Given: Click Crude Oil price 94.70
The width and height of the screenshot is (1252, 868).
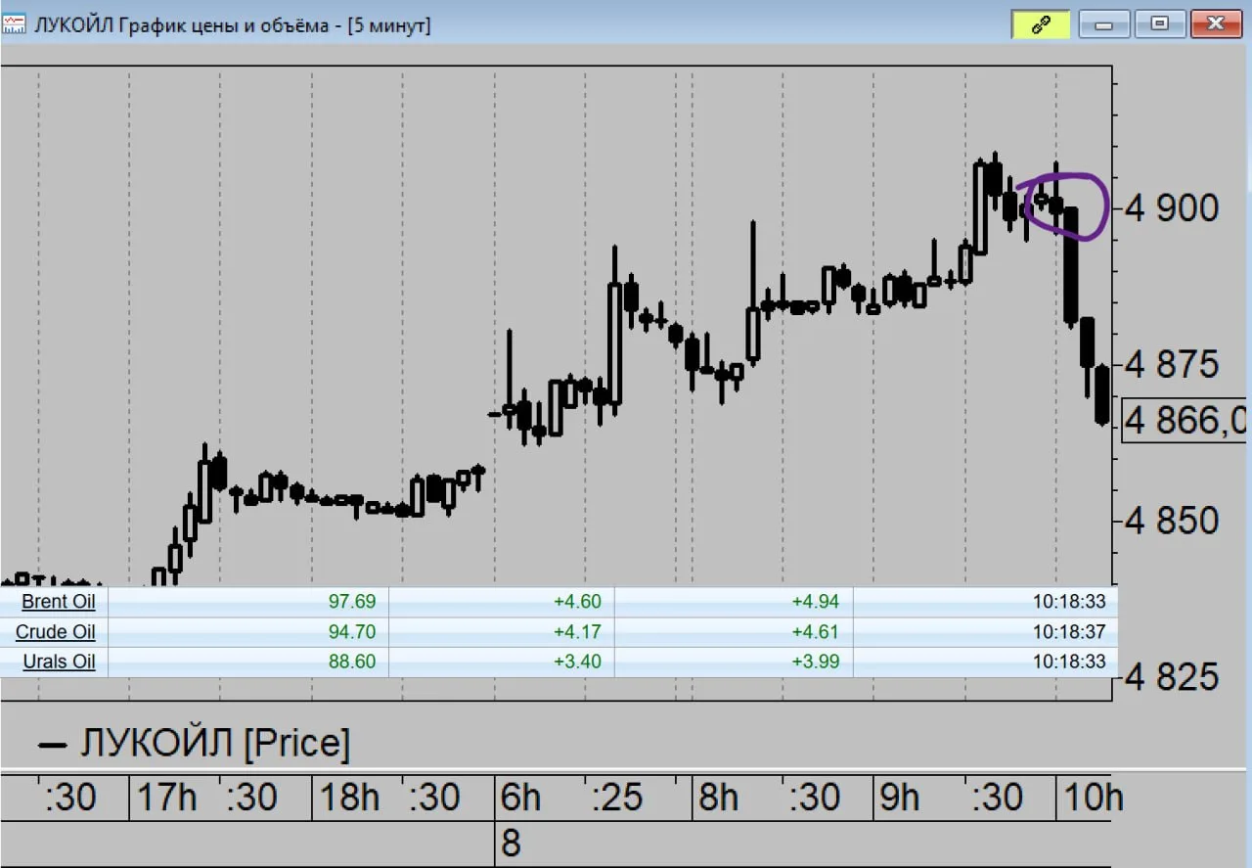Looking at the screenshot, I should (x=351, y=632).
